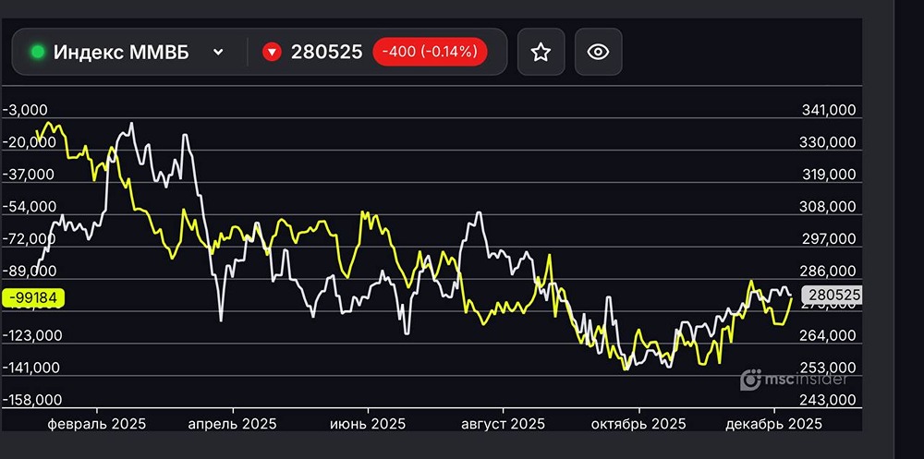The width and height of the screenshot is (924, 459).
Task: Click the август 2025 date label
Action: (x=503, y=424)
